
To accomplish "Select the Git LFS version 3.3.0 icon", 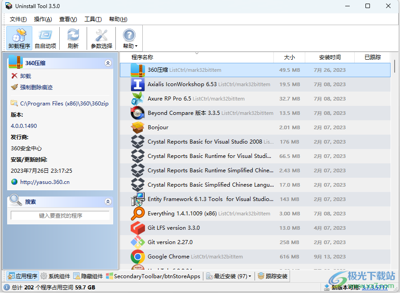I will [x=138, y=228].
